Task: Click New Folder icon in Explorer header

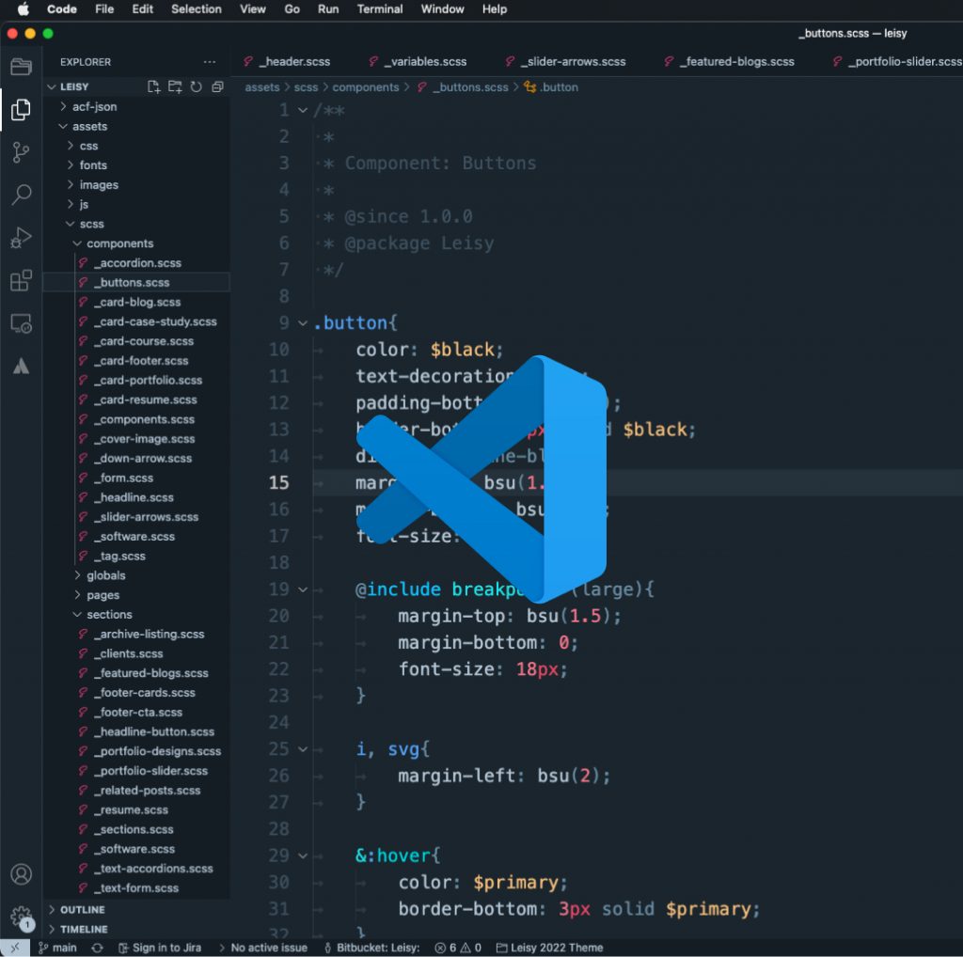Action: (x=175, y=86)
